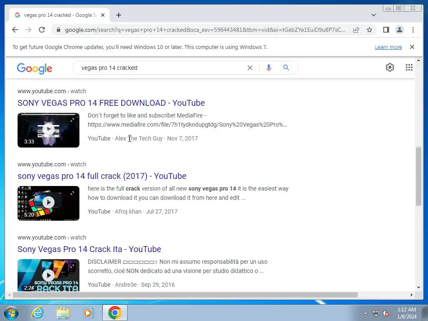Click the mediafire URL snippet text
This screenshot has height=321, width=428.
(x=187, y=125)
